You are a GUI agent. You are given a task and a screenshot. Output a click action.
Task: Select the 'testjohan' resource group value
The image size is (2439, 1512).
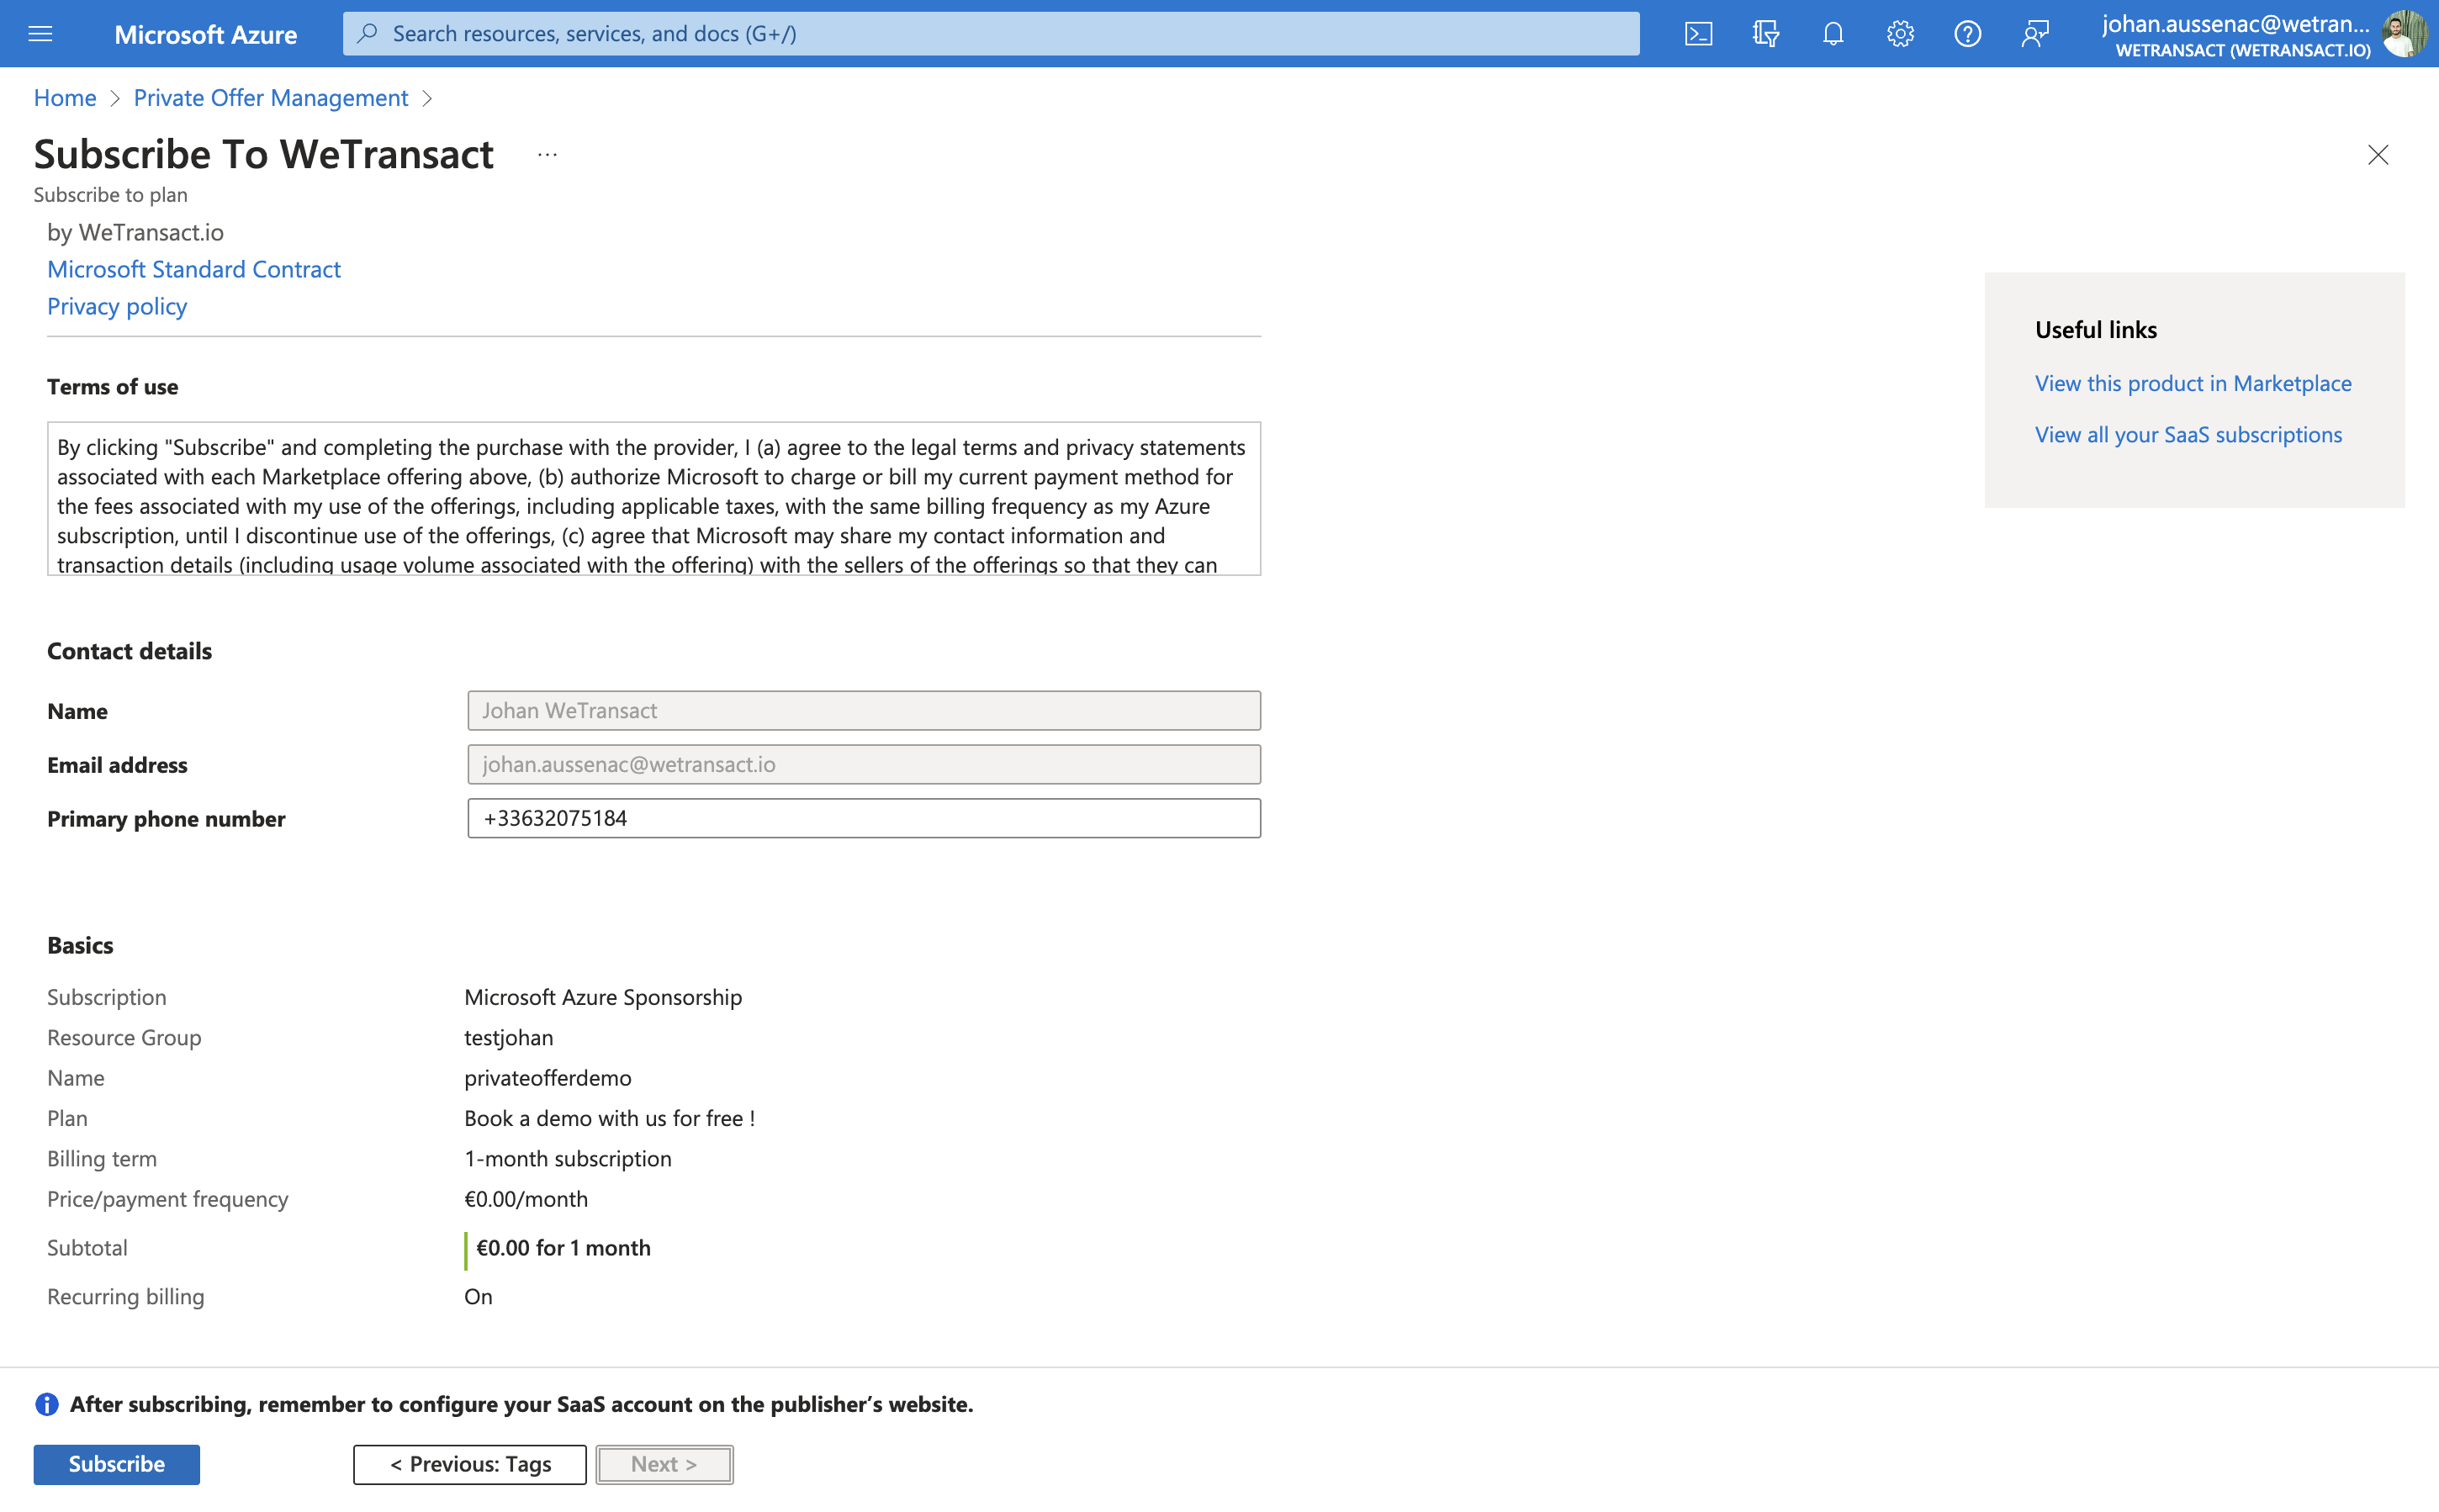pyautogui.click(x=509, y=1037)
